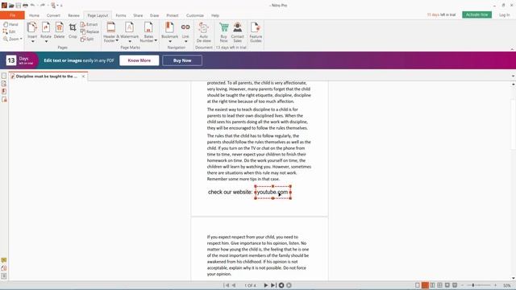Click the Print quick access icon
516x290 pixels.
point(25,6)
